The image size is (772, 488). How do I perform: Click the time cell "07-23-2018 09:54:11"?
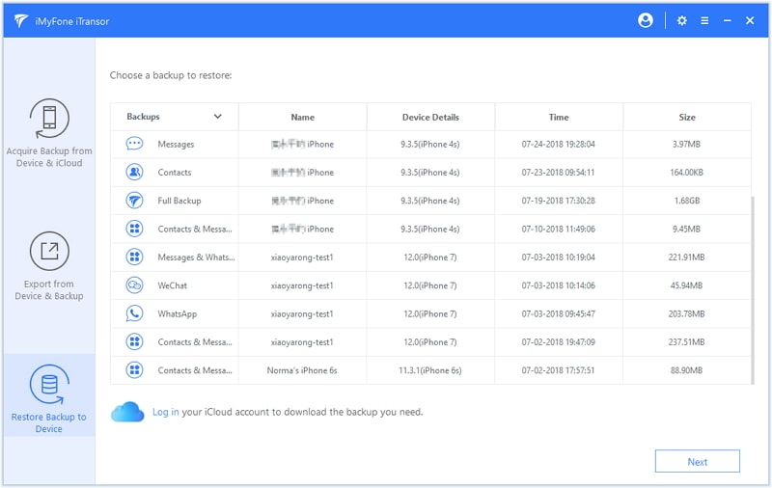(x=559, y=173)
